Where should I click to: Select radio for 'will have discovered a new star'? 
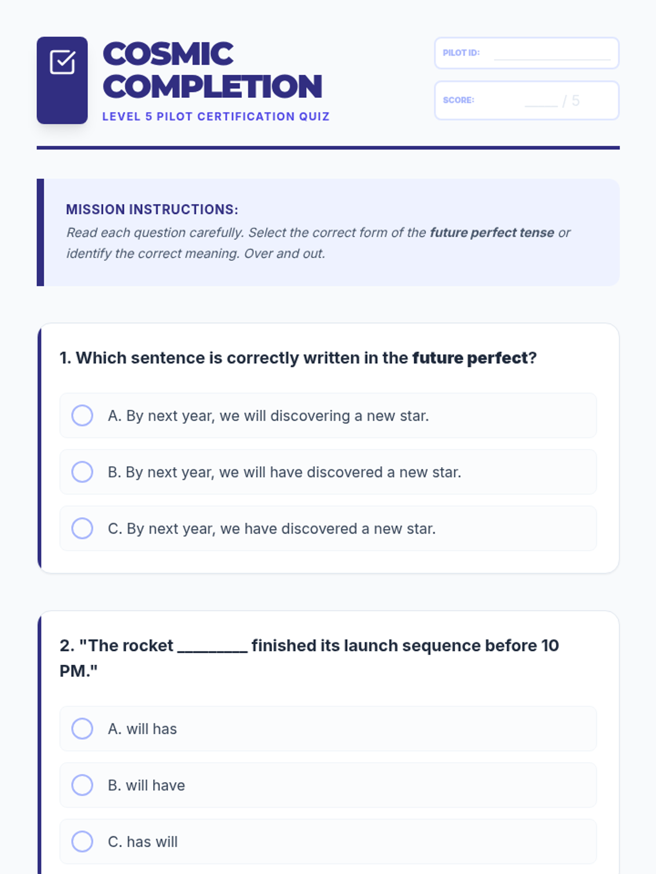(82, 472)
